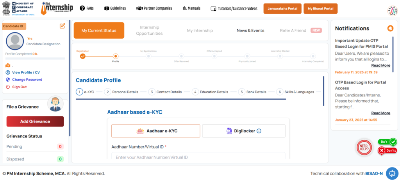Read More on Important Update OTP notification

pyautogui.click(x=380, y=66)
